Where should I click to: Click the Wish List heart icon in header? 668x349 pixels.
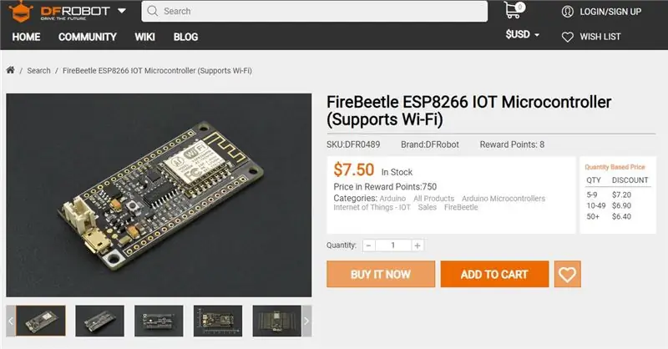point(568,37)
